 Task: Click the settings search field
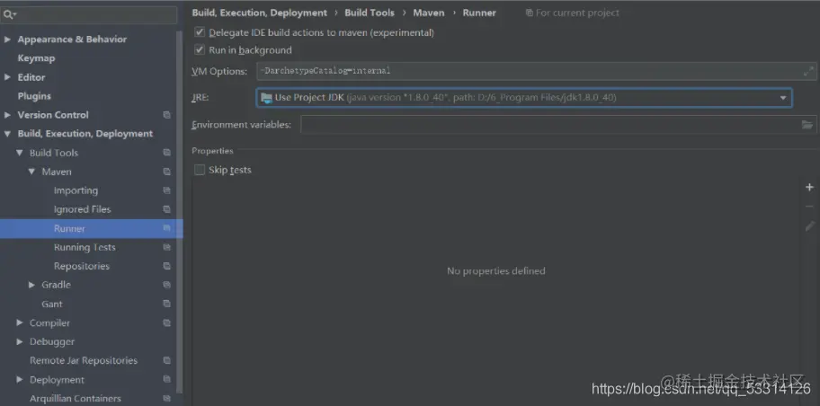coord(89,14)
